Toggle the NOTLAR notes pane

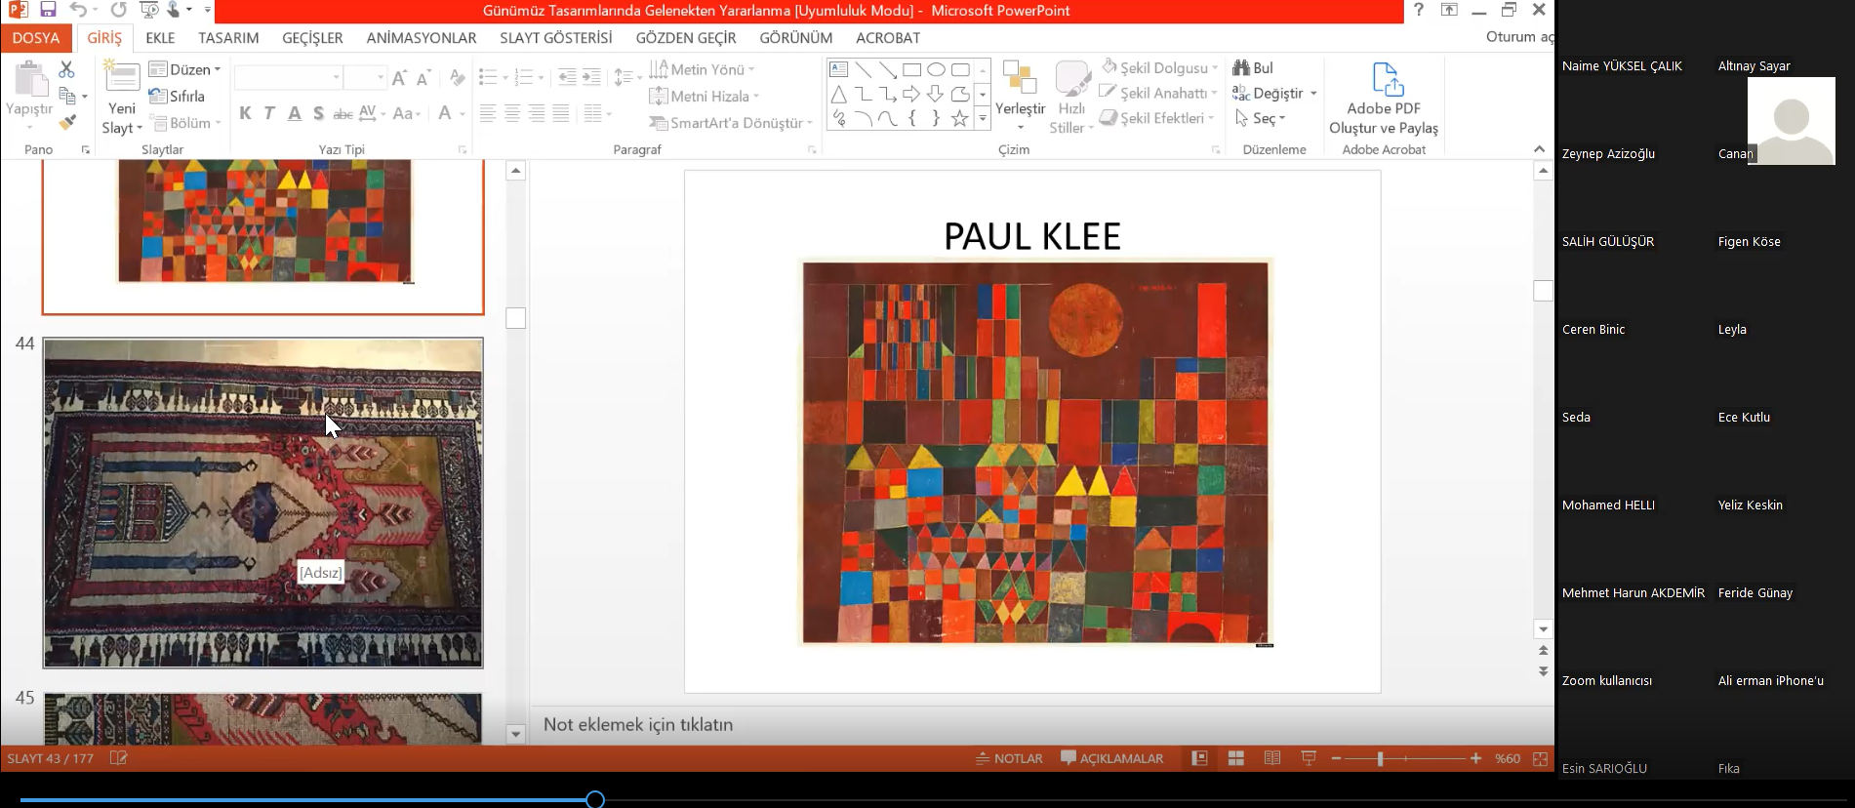tap(1009, 758)
